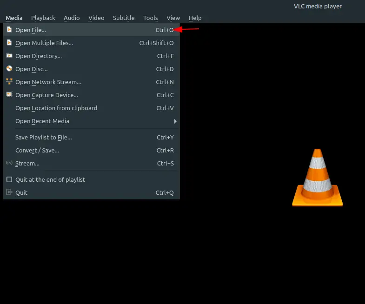Select Open Recent Media entry
The width and height of the screenshot is (365, 304).
click(91, 121)
